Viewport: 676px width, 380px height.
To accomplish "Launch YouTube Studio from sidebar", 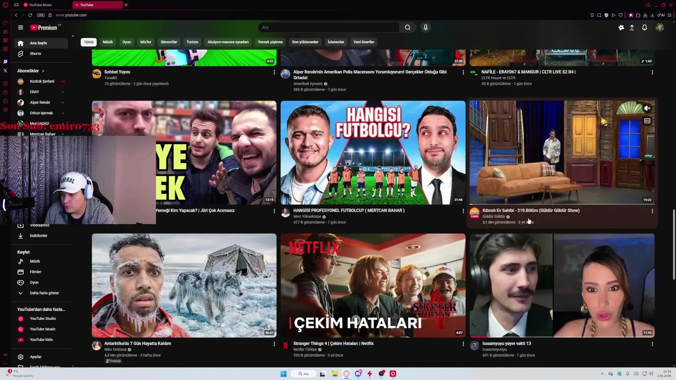I will click(42, 318).
